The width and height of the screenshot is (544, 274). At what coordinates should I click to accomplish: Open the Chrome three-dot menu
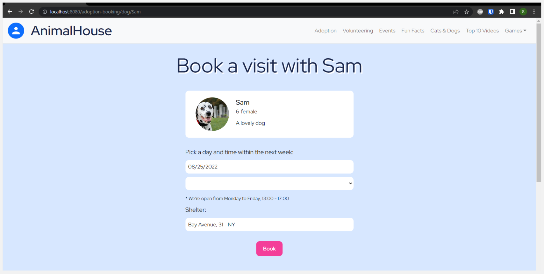534,12
